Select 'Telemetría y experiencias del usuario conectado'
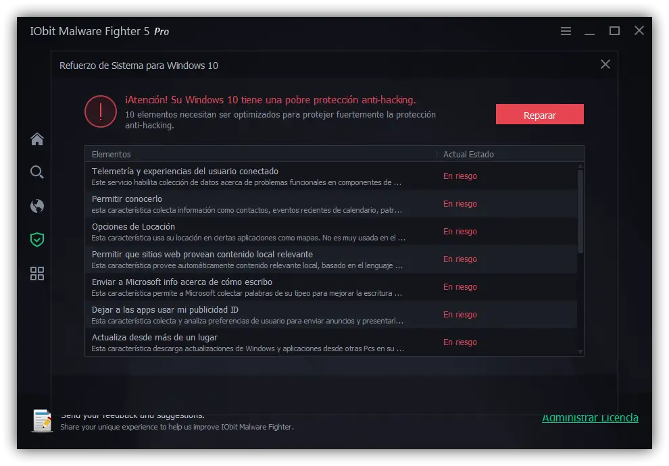The image size is (669, 466). [x=331, y=176]
